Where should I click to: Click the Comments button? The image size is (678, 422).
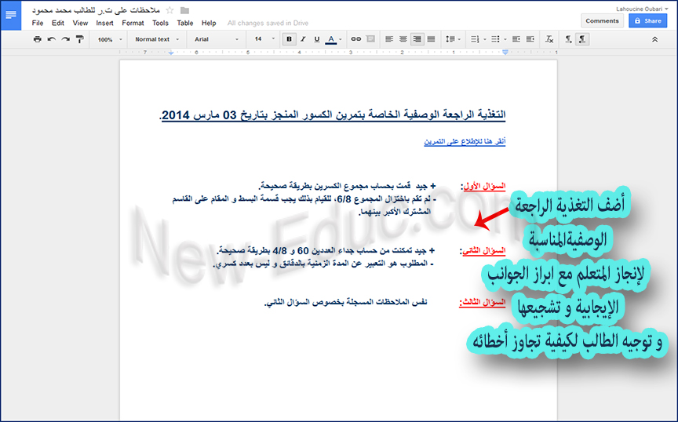[x=603, y=20]
